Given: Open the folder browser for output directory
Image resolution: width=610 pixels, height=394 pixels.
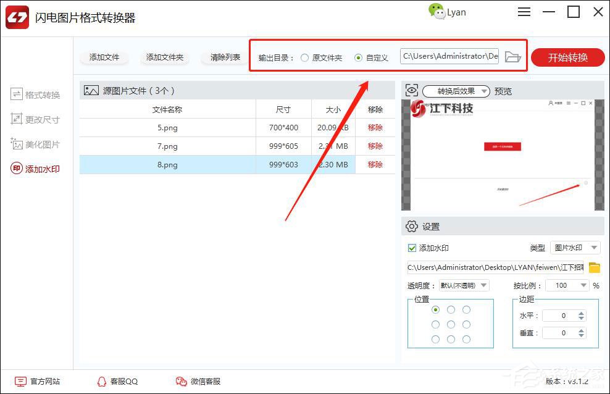Looking at the screenshot, I should 513,56.
